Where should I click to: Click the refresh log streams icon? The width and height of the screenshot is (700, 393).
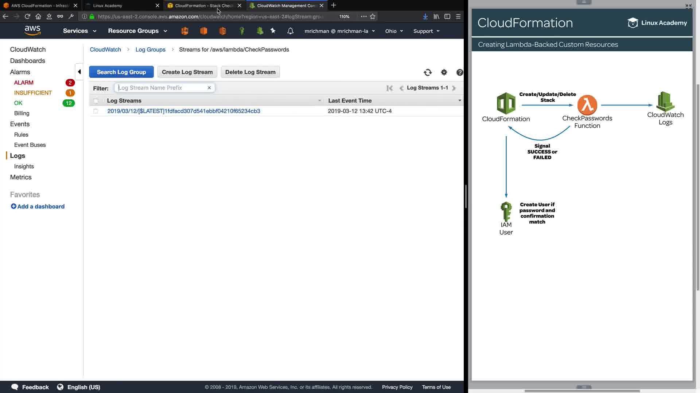[428, 72]
